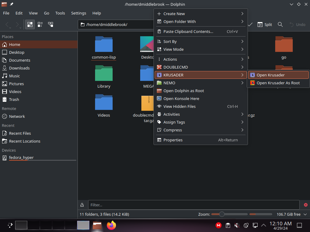Expand the View Mode submenu
Image resolution: width=310 pixels, height=232 pixels.
click(x=200, y=49)
